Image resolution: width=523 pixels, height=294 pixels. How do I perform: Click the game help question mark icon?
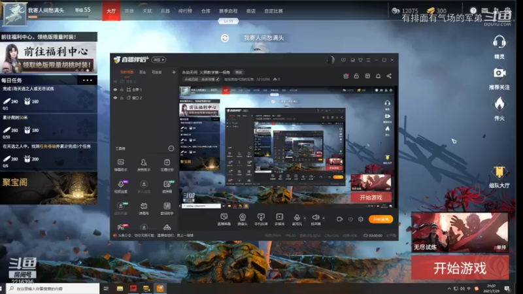coord(473,10)
